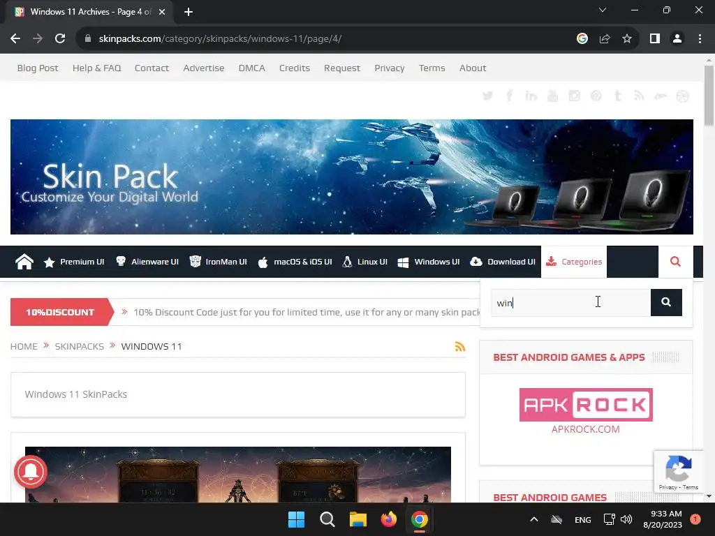
Task: Open Firefox from taskbar
Action: pyautogui.click(x=388, y=519)
